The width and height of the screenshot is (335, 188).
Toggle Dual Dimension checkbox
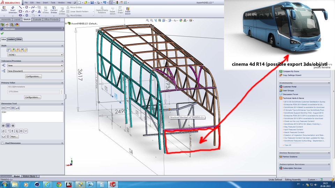[x=2, y=143]
